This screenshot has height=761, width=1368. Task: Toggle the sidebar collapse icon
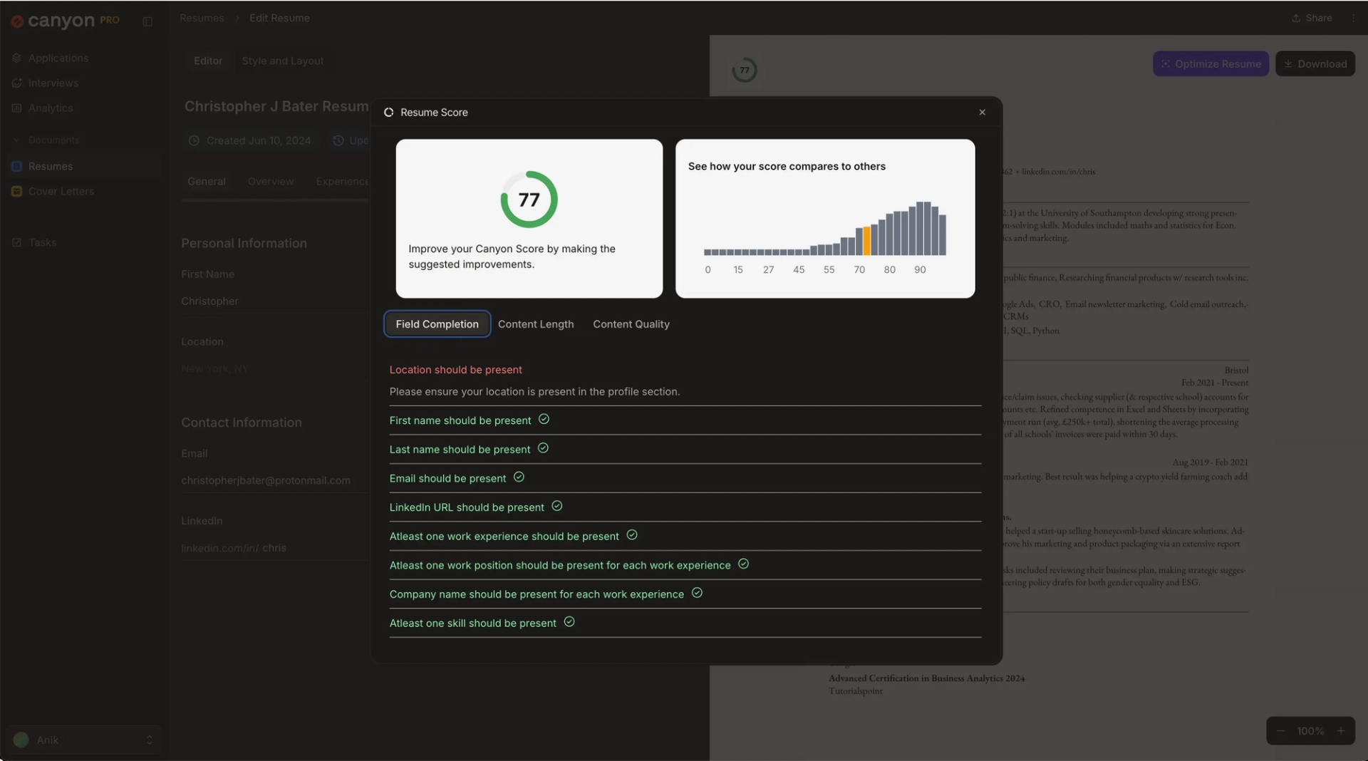147,21
